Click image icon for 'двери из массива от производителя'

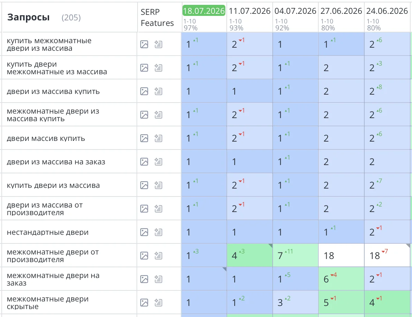pyautogui.click(x=144, y=209)
